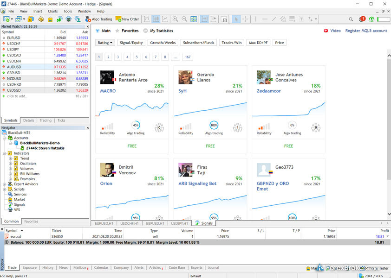Select the equidistant channel drawing tool
This screenshot has height=278, width=391.
[x=283, y=19]
